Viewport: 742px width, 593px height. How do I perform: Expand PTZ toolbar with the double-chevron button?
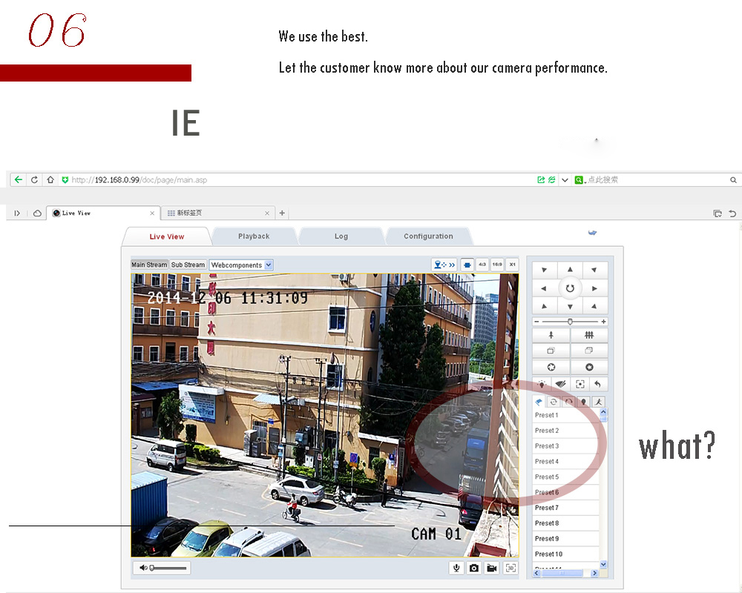click(445, 264)
